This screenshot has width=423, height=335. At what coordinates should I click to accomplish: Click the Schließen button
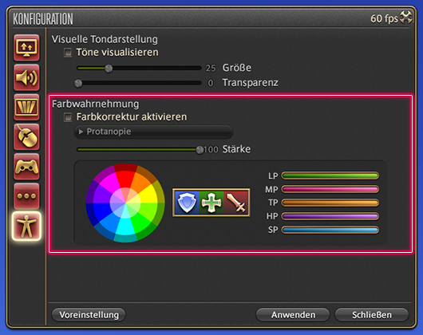click(372, 315)
